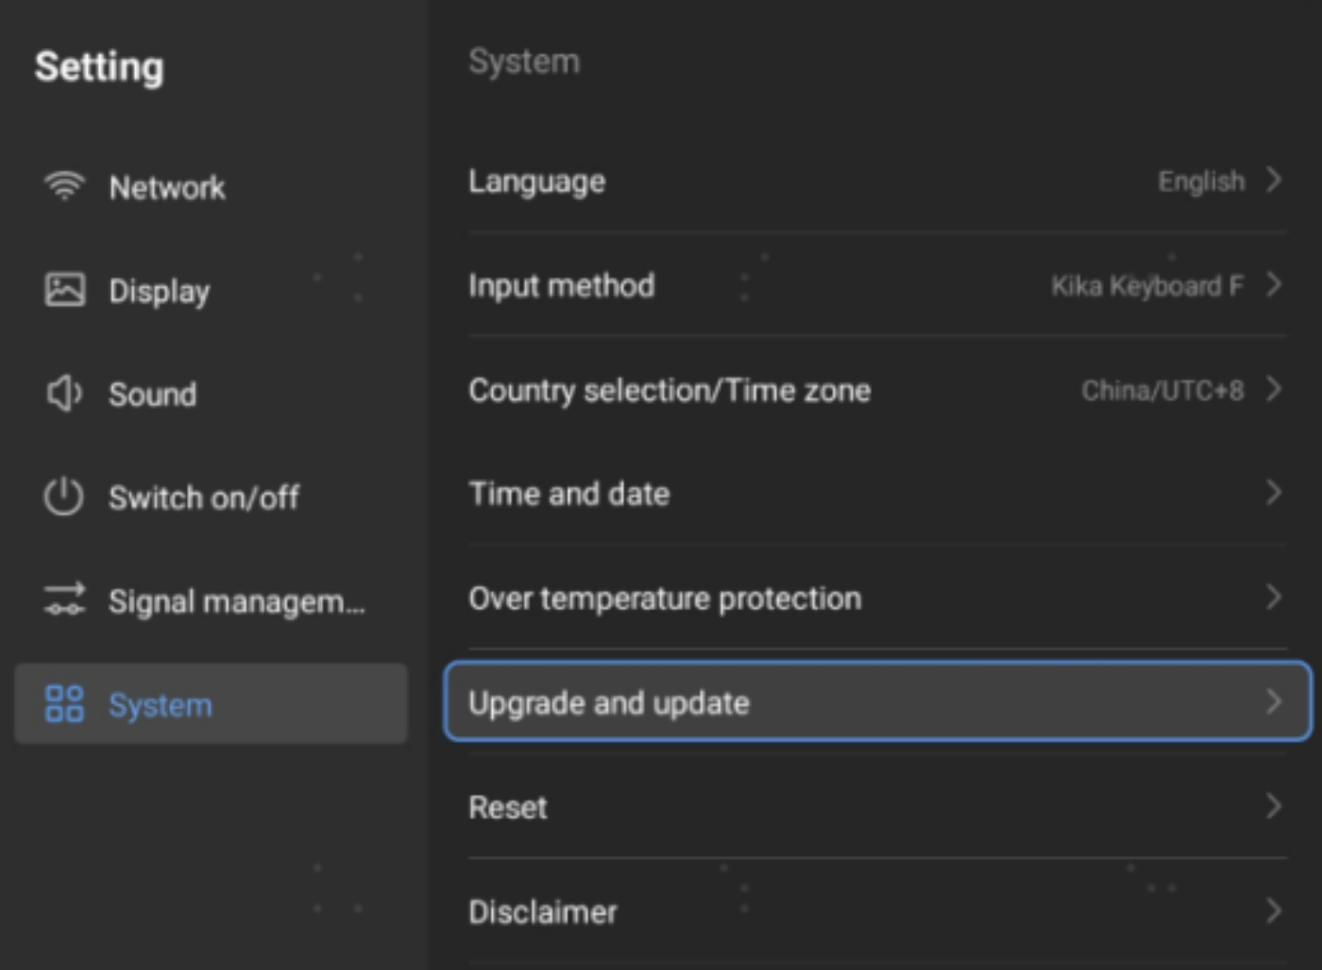This screenshot has height=970, width=1322.
Task: Click the Kika Keyboard F value
Action: (x=1147, y=286)
